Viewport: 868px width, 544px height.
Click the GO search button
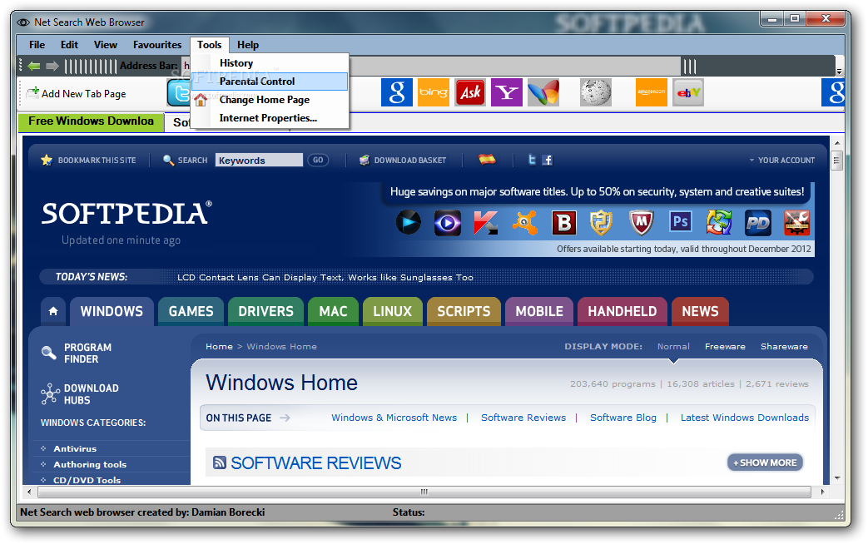[x=318, y=160]
